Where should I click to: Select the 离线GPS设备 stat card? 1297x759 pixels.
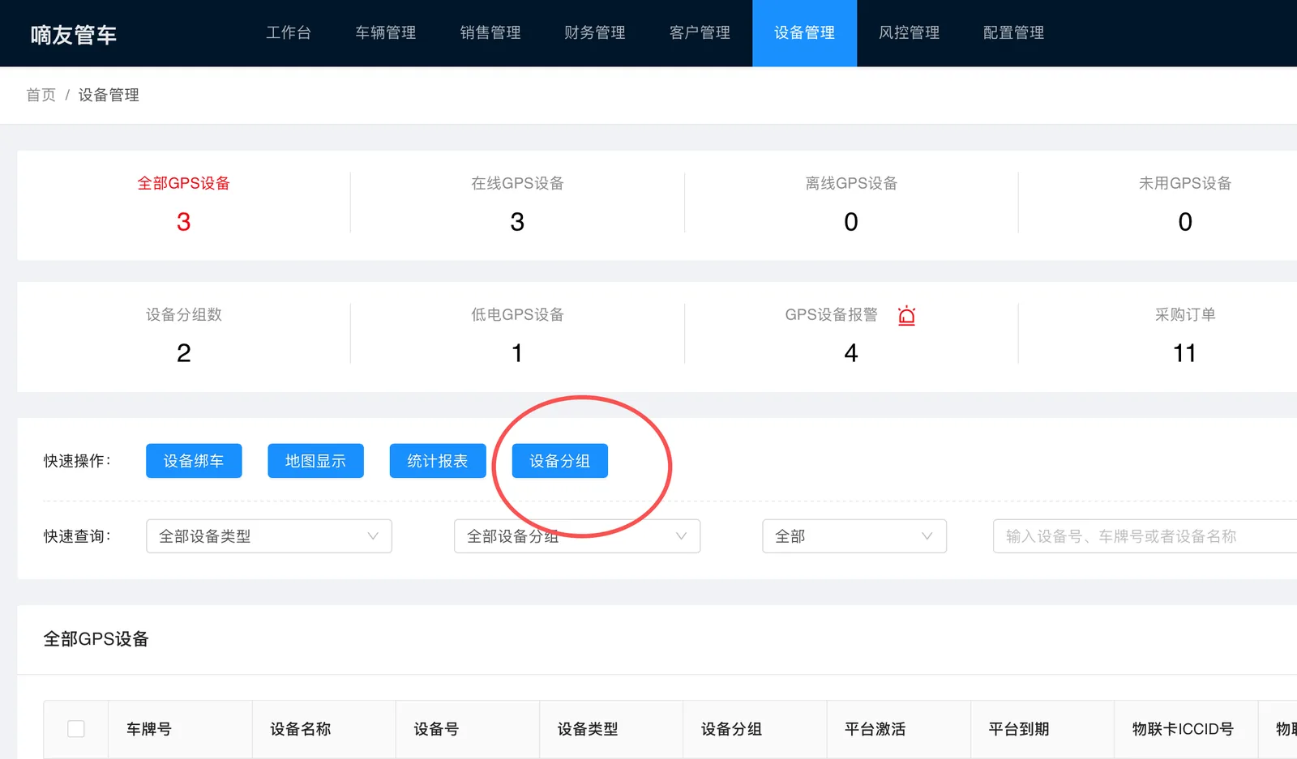click(851, 205)
